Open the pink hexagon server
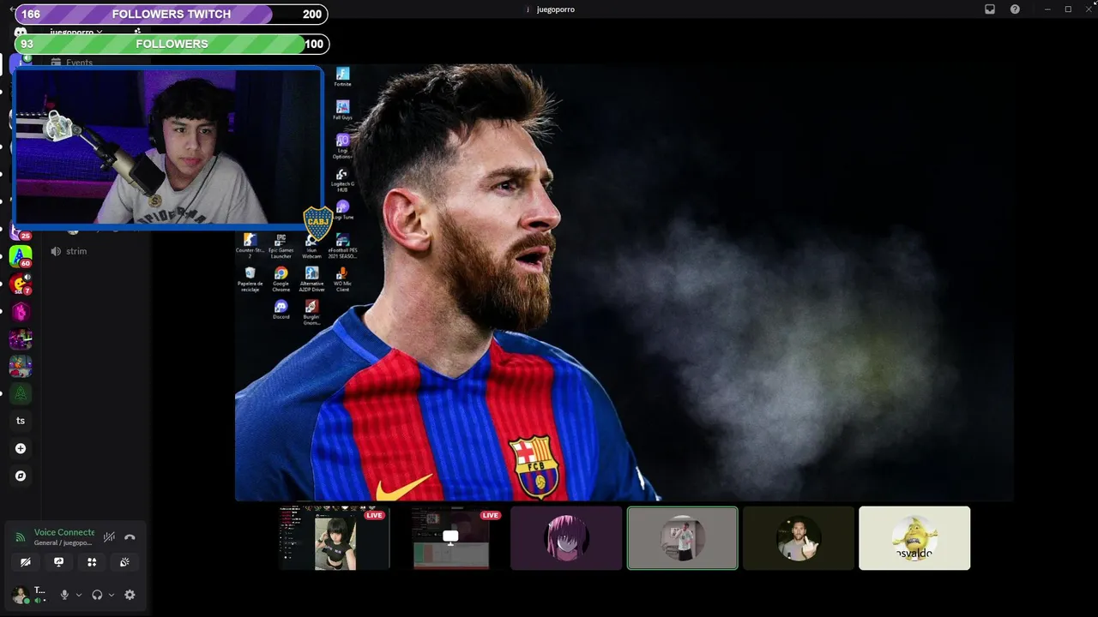The image size is (1098, 617). pos(21,311)
